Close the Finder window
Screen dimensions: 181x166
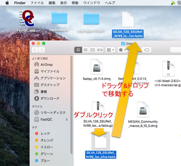pos(33,43)
